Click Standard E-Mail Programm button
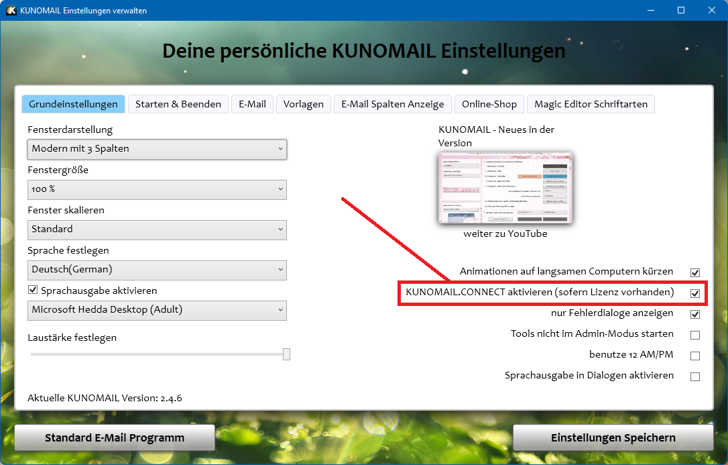728x465 pixels. [115, 437]
